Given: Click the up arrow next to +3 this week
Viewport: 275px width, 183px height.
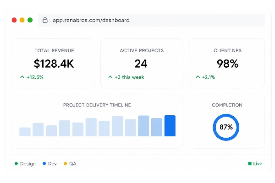Looking at the screenshot, I should point(110,77).
